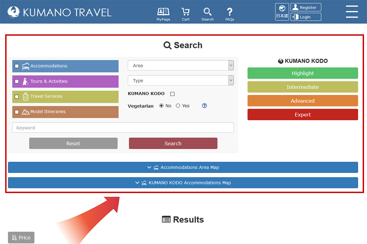Open the shopping Cart icon

click(x=185, y=14)
